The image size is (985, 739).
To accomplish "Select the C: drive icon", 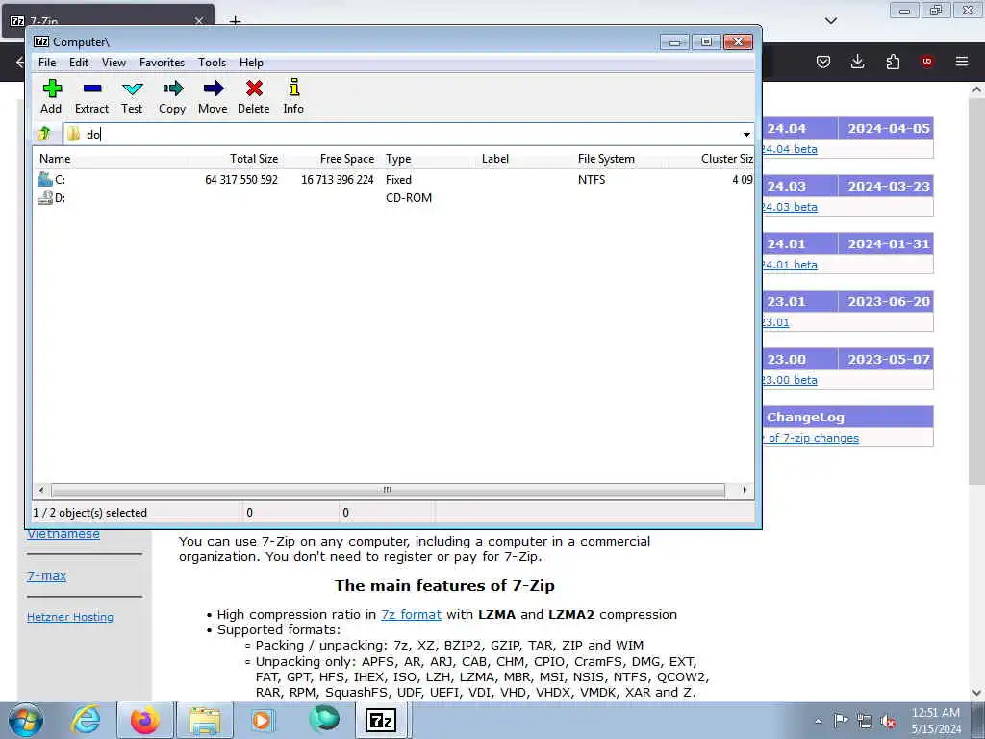I will [45, 179].
